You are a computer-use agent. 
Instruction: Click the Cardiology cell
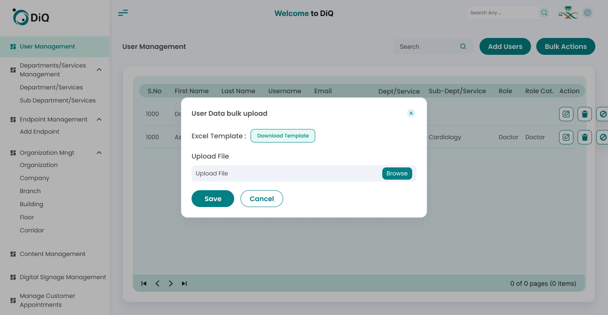click(x=445, y=137)
